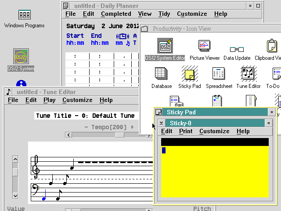The image size is (281, 211).
Task: Open Print menu in Sticky-0
Action: (x=186, y=131)
